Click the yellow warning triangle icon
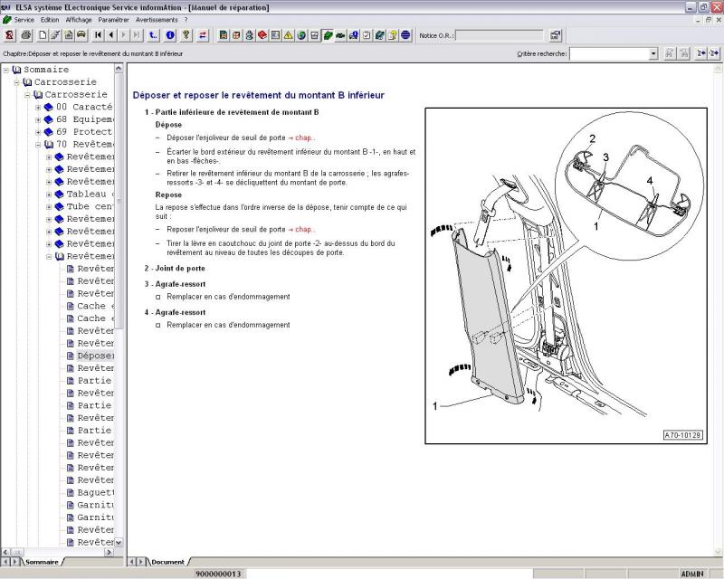The image size is (724, 579). (288, 35)
